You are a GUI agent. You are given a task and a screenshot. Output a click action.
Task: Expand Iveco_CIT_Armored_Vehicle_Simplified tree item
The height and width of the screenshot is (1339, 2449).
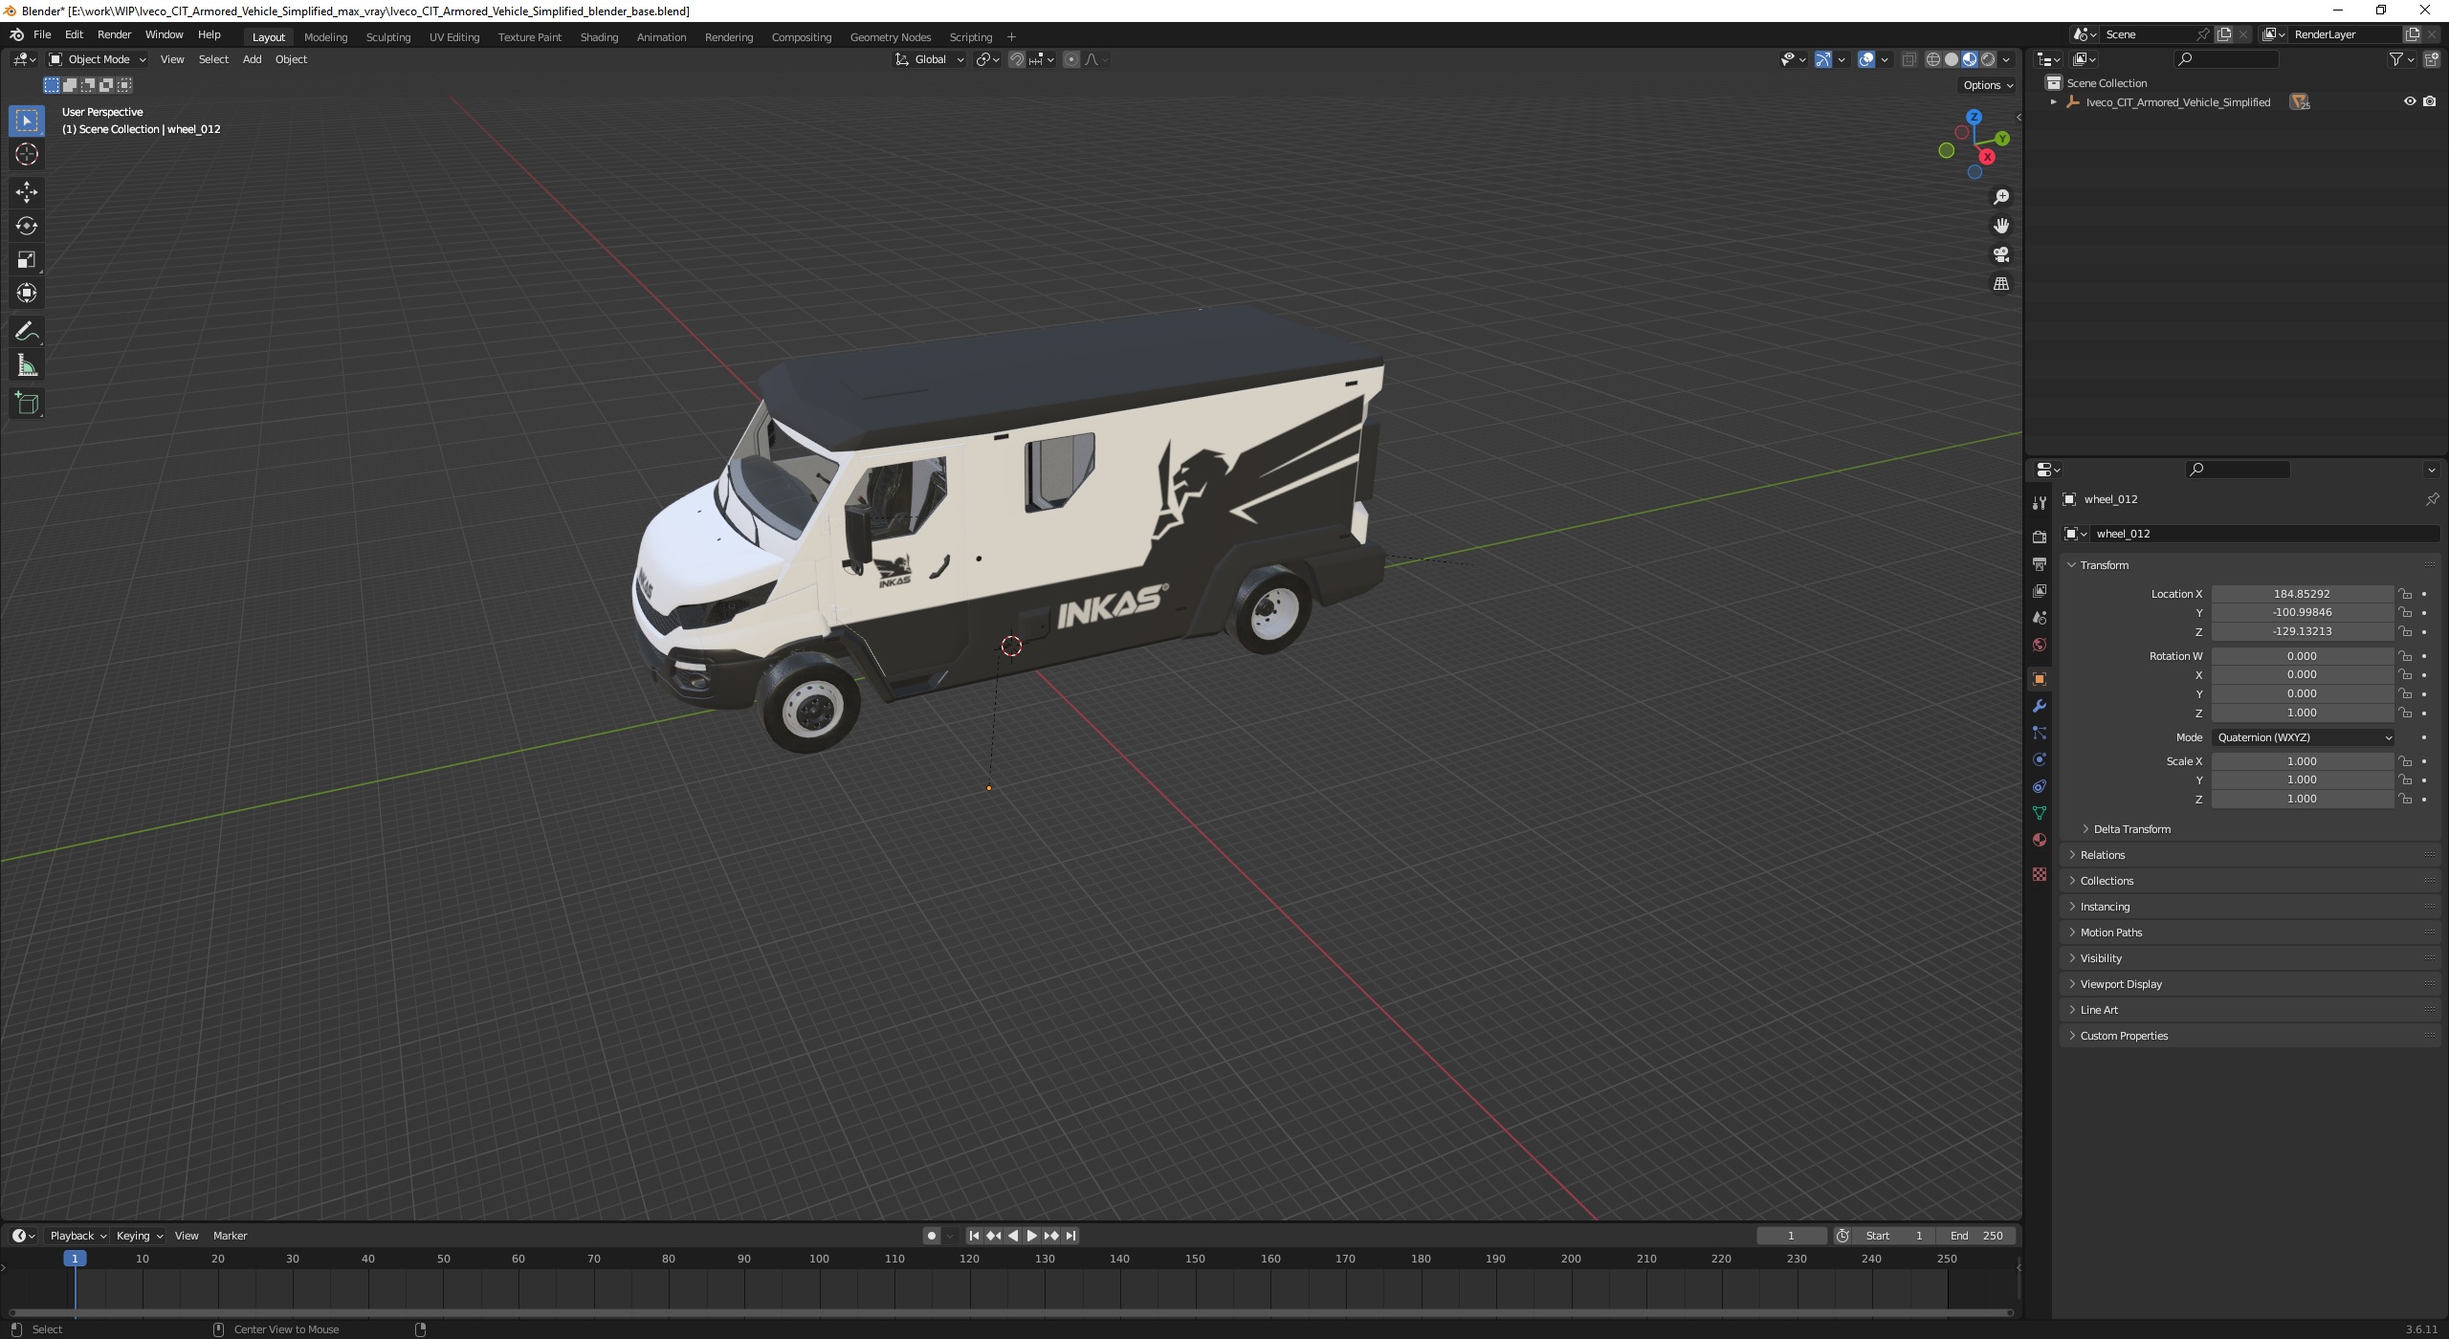tap(2053, 102)
